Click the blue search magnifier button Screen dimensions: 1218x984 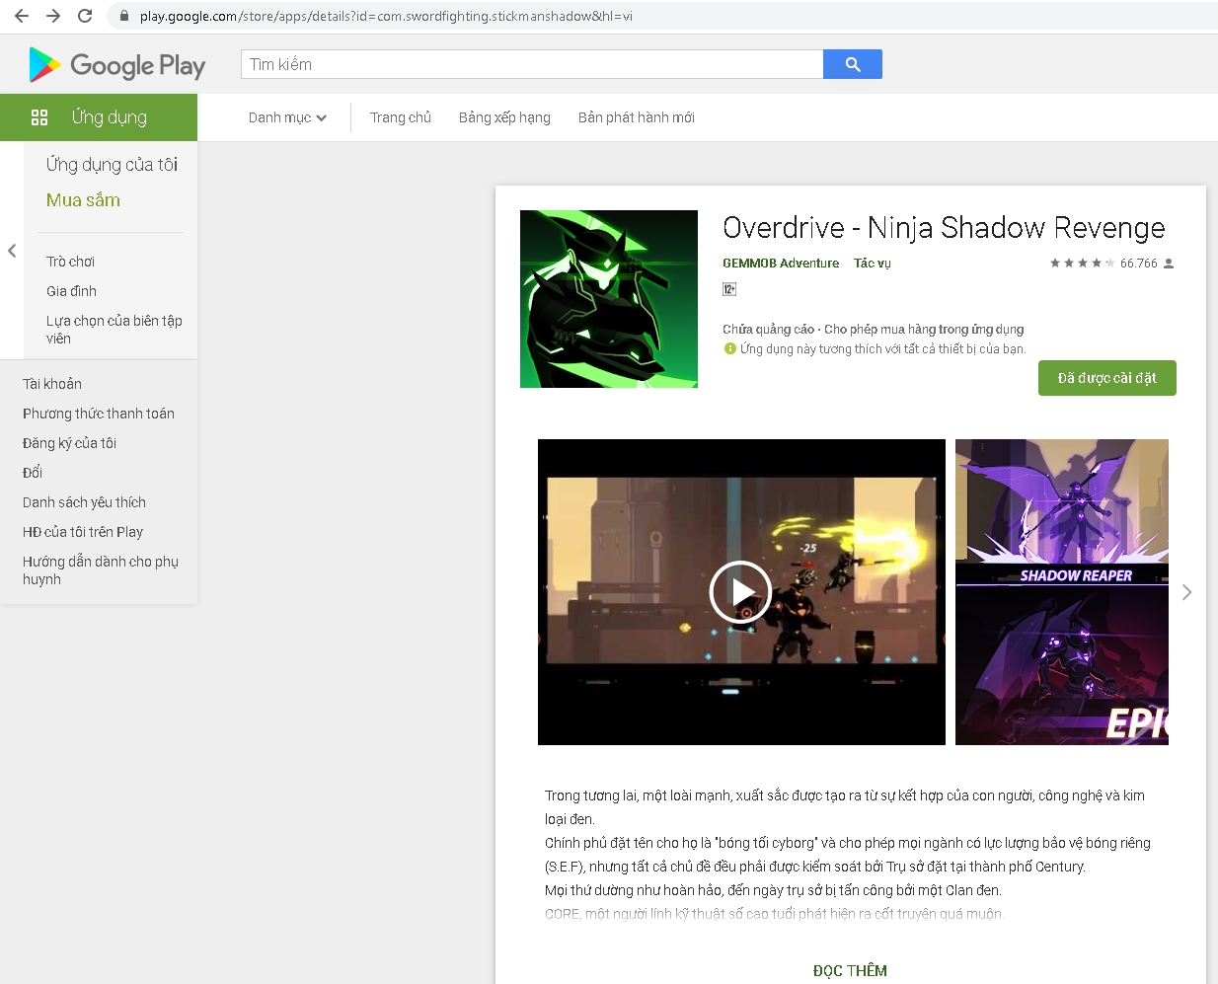853,64
